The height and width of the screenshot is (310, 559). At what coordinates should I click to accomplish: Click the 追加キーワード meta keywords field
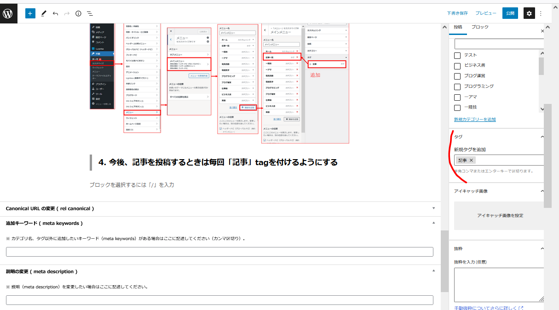219,252
